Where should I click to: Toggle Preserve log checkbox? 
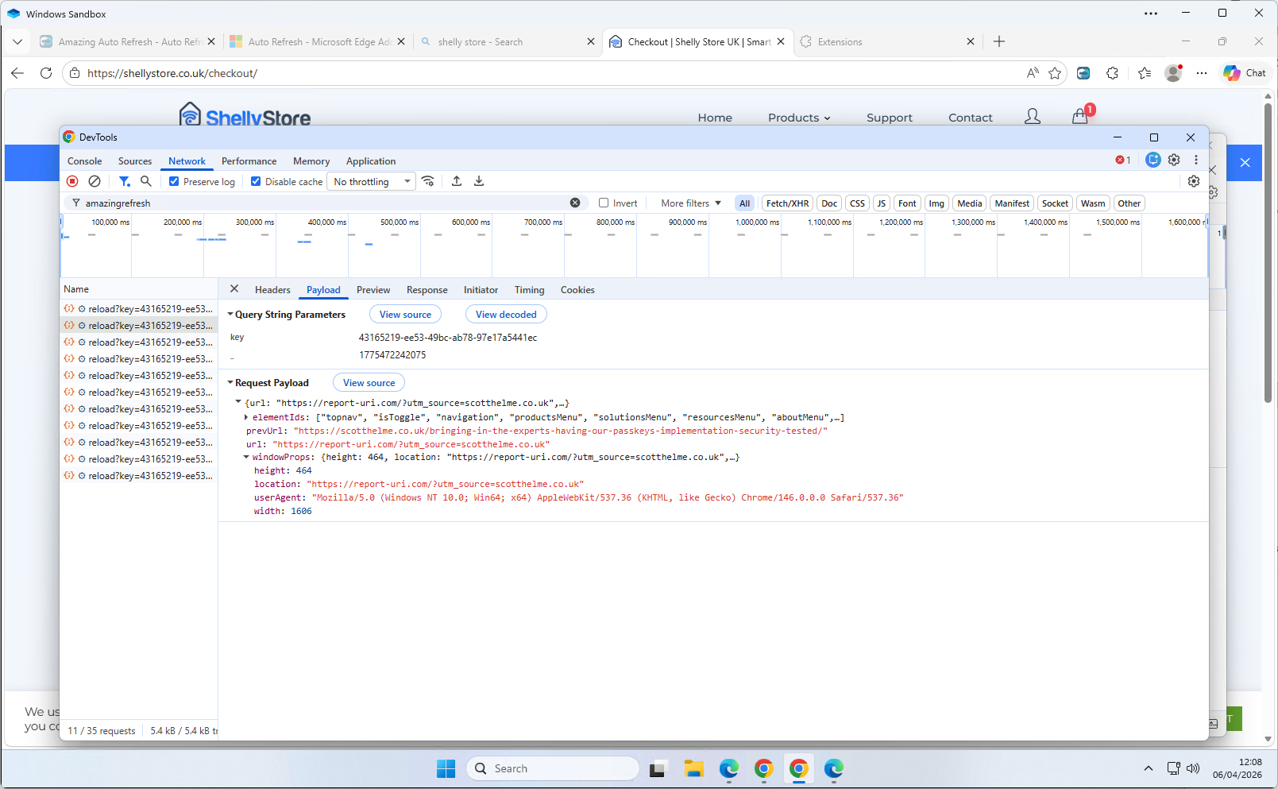174,181
